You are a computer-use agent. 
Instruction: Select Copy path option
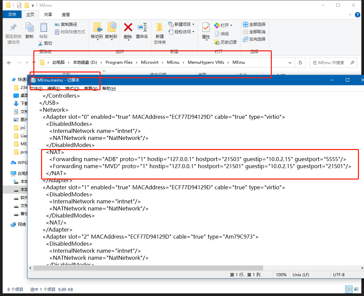pos(66,24)
